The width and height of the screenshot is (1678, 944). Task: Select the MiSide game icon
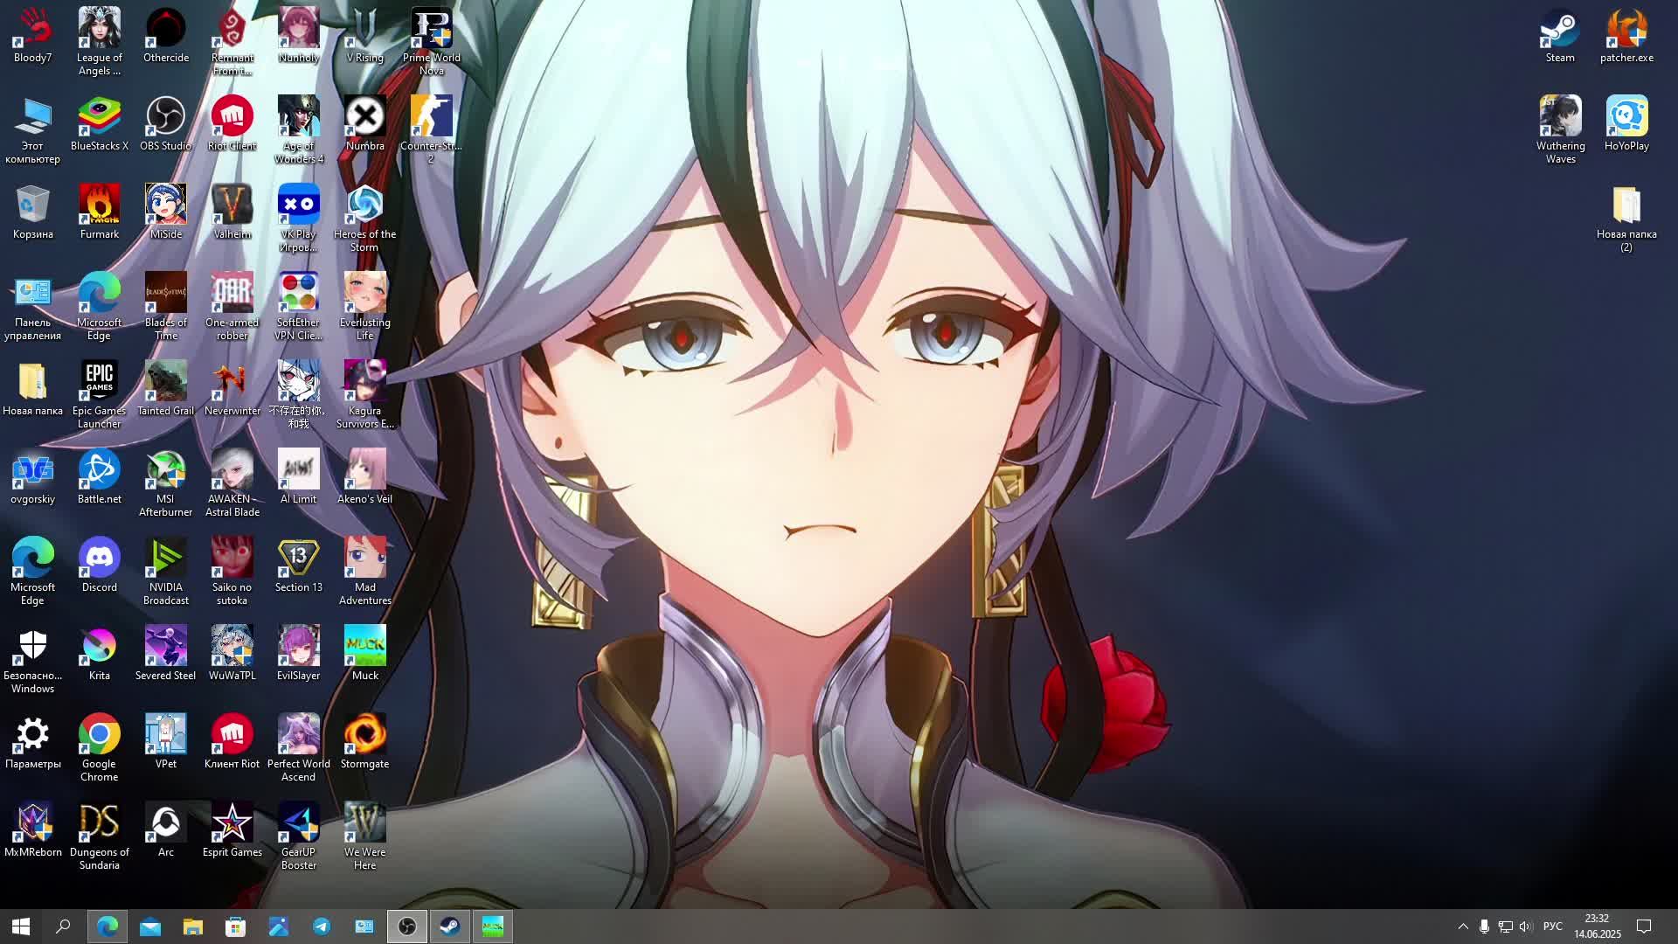click(x=166, y=212)
